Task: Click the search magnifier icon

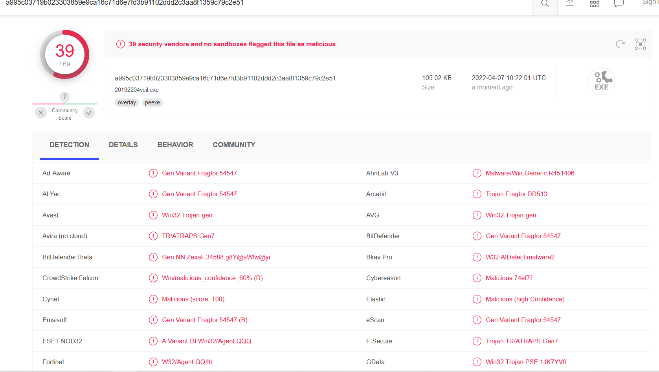Action: point(545,4)
